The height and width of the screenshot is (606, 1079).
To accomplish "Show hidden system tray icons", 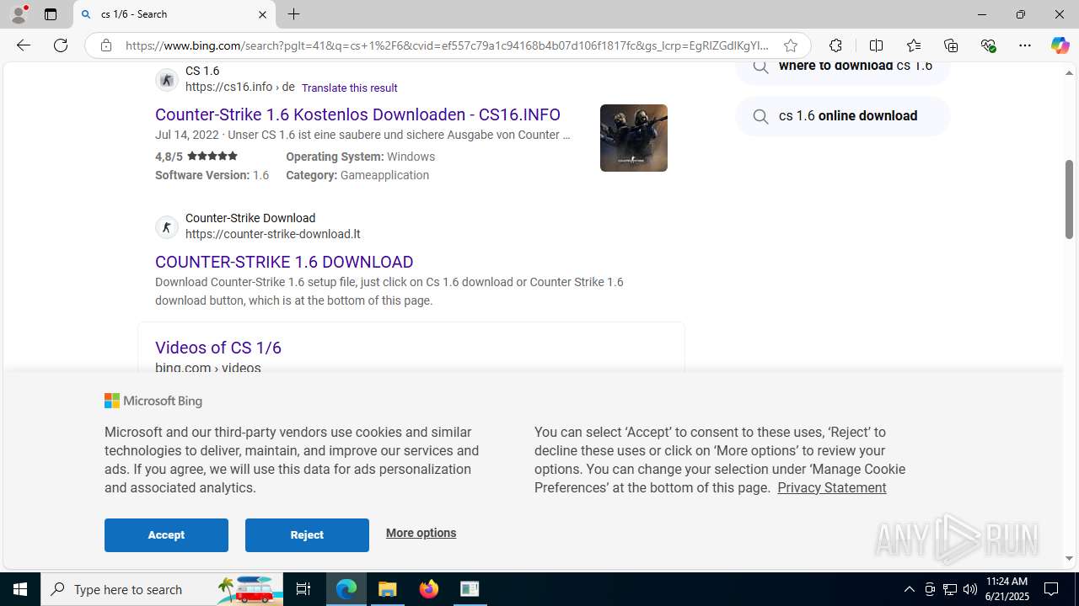I will tap(909, 589).
